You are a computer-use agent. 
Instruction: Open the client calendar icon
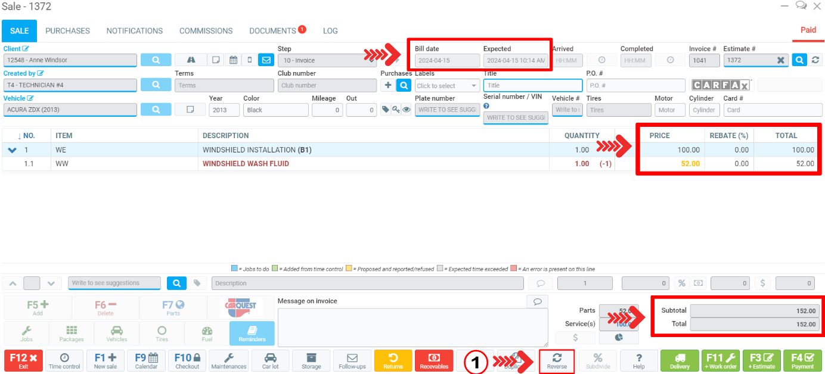[233, 60]
